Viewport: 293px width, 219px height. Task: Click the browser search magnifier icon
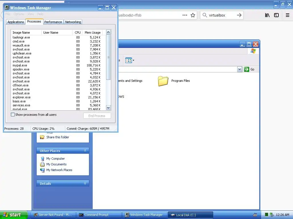205,15
